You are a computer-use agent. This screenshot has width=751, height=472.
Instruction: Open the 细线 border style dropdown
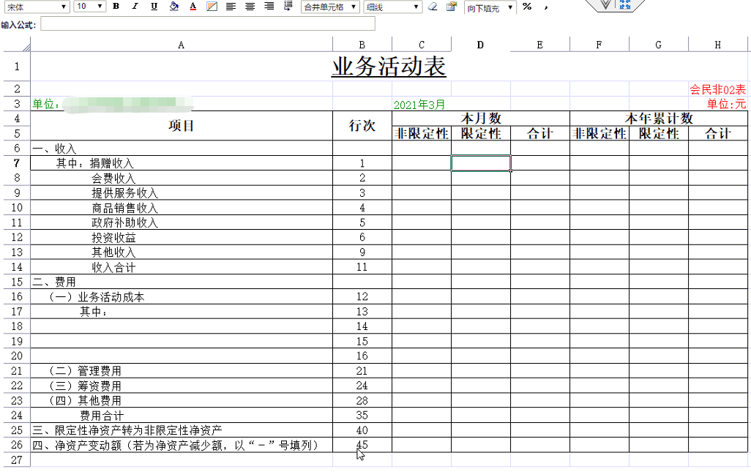point(393,7)
